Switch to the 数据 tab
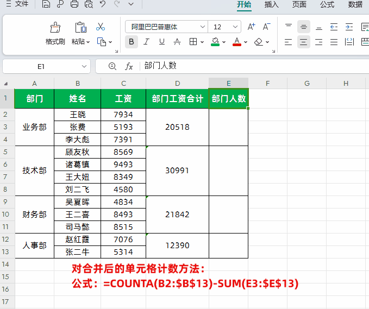Image resolution: width=369 pixels, height=309 pixels. point(355,4)
